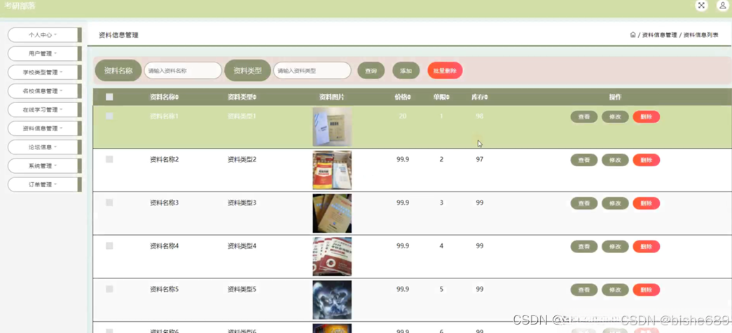Sort by 单限 column arrows
Screen dimensions: 732x333
point(447,97)
